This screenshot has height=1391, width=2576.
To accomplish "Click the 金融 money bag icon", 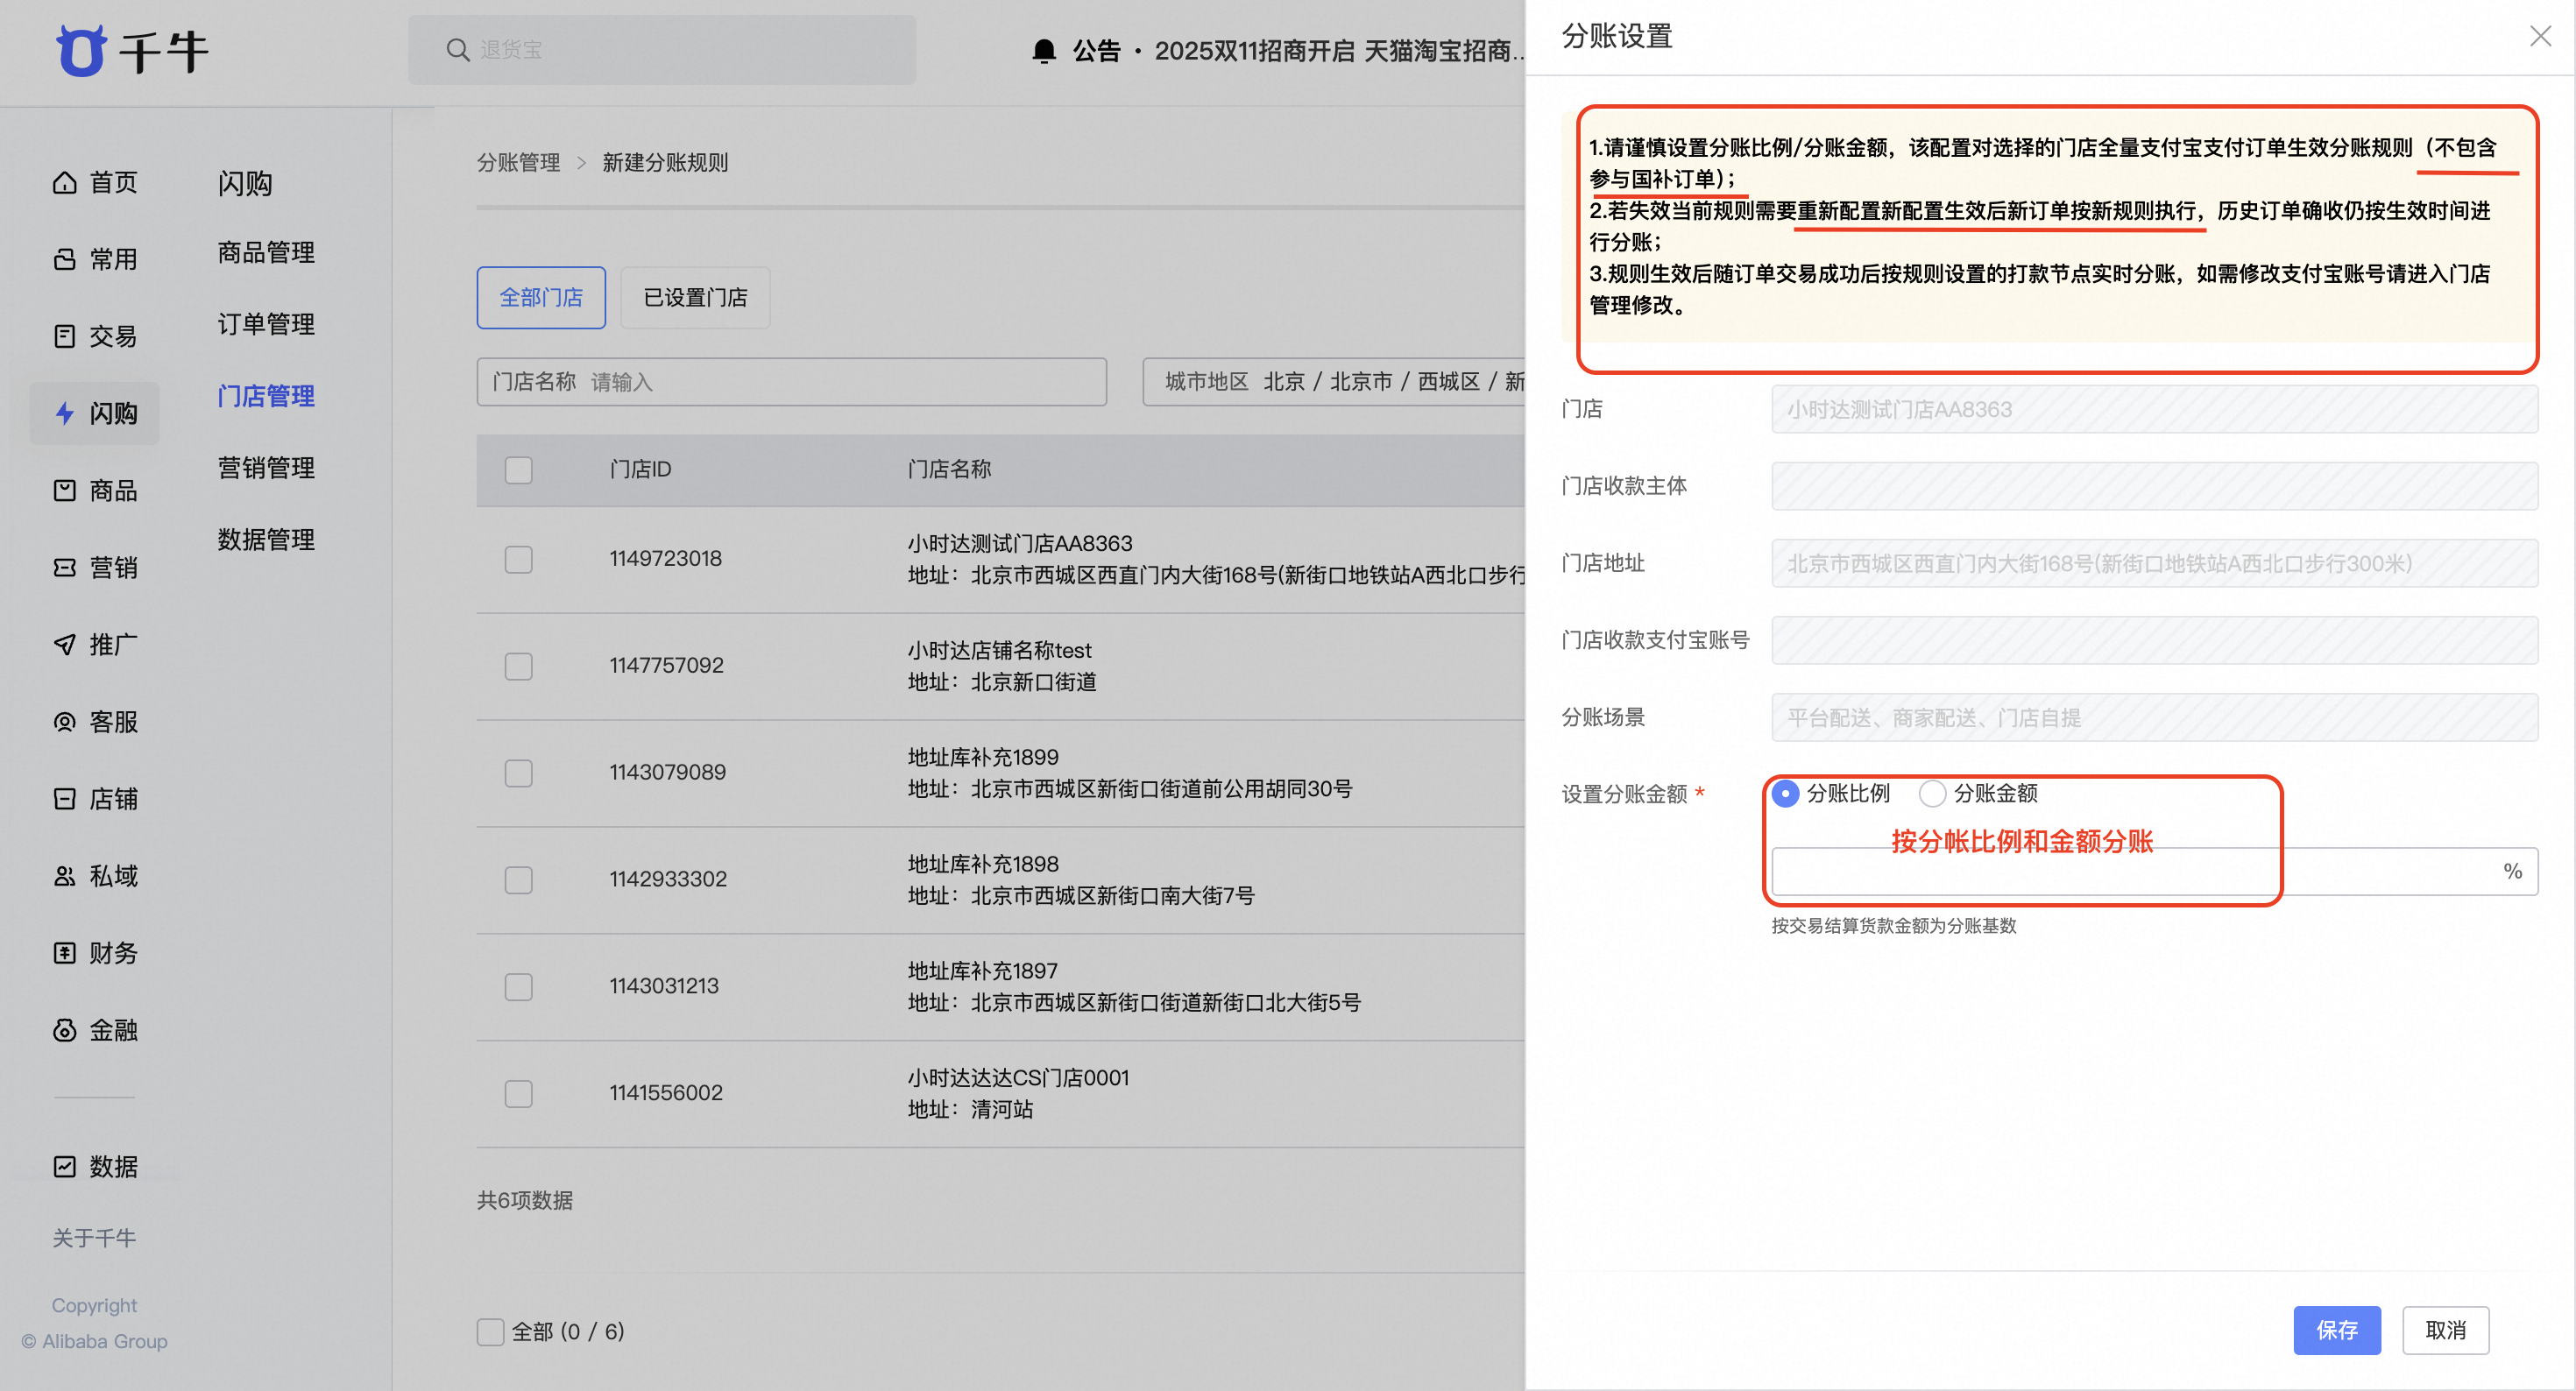I will [65, 1030].
